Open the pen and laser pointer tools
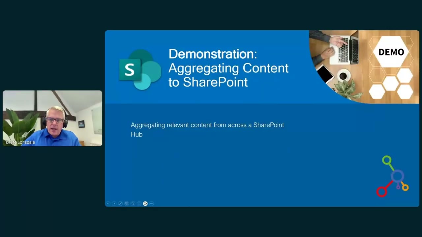 click(120, 204)
